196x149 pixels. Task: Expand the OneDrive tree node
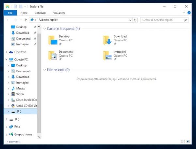tap(7, 52)
